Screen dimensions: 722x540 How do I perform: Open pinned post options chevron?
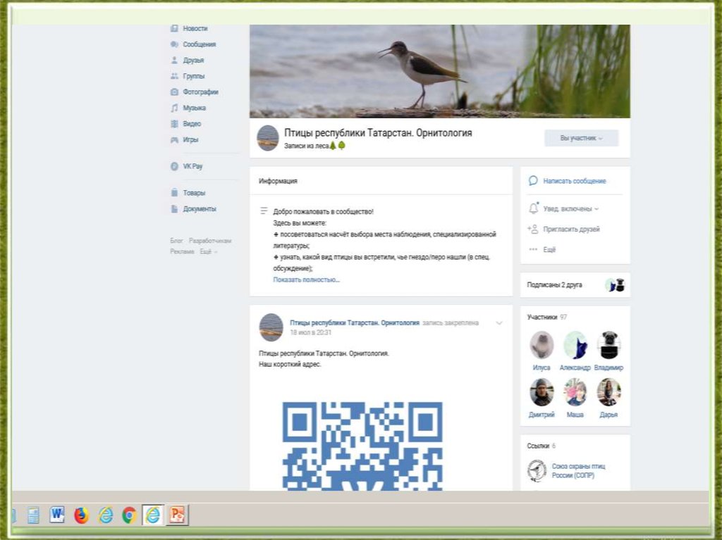tap(499, 323)
